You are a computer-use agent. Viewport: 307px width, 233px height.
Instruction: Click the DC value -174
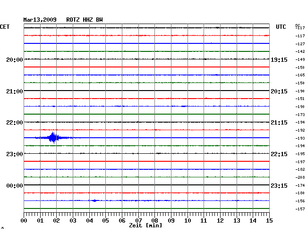tap(300, 185)
